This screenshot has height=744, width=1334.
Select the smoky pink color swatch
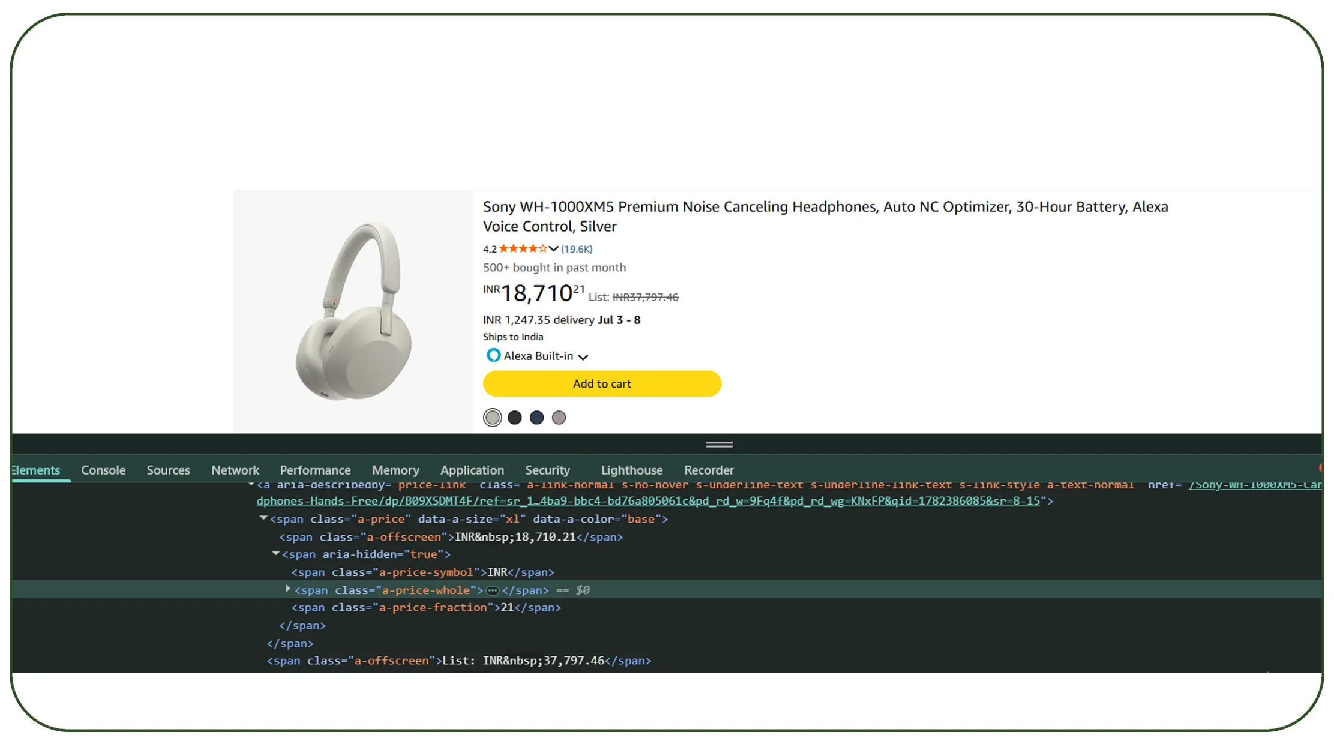coord(559,418)
